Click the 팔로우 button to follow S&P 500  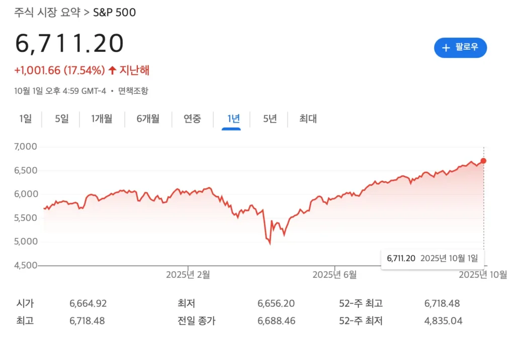click(x=460, y=48)
